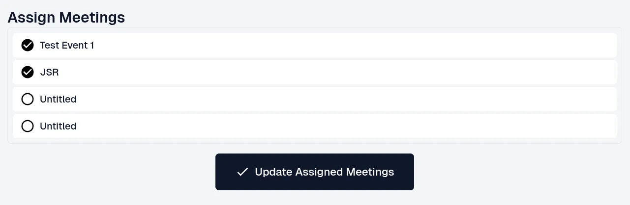The height and width of the screenshot is (205, 630).
Task: Tick the second Untitled meeting's empty circle
Action: [x=28, y=126]
